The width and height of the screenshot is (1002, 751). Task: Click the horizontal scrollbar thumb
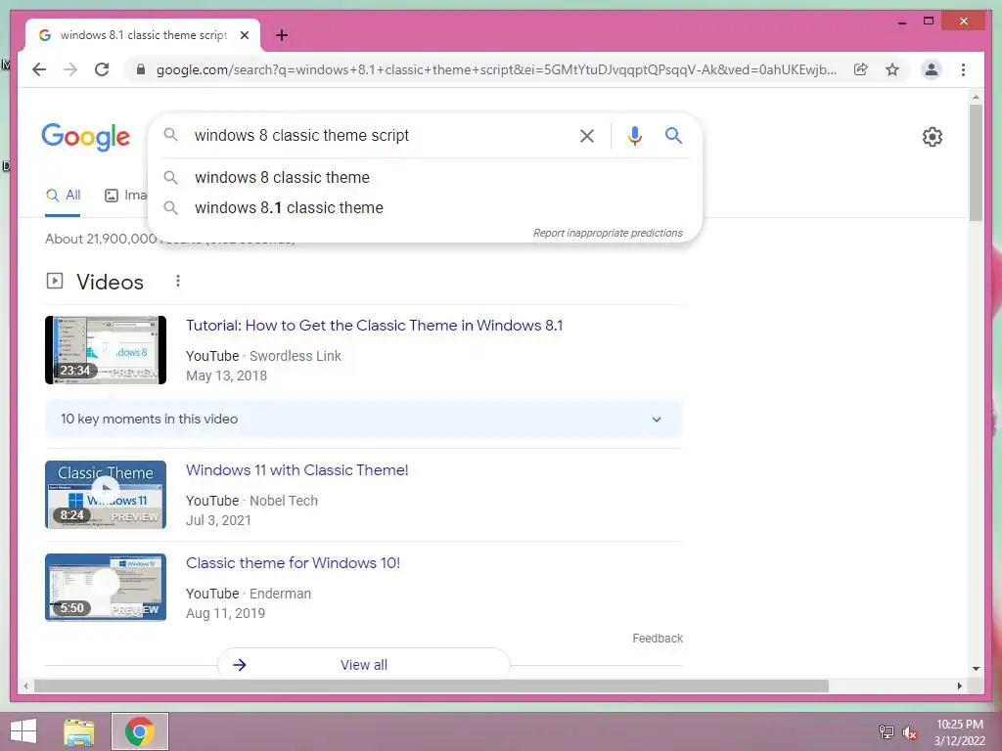(432, 685)
